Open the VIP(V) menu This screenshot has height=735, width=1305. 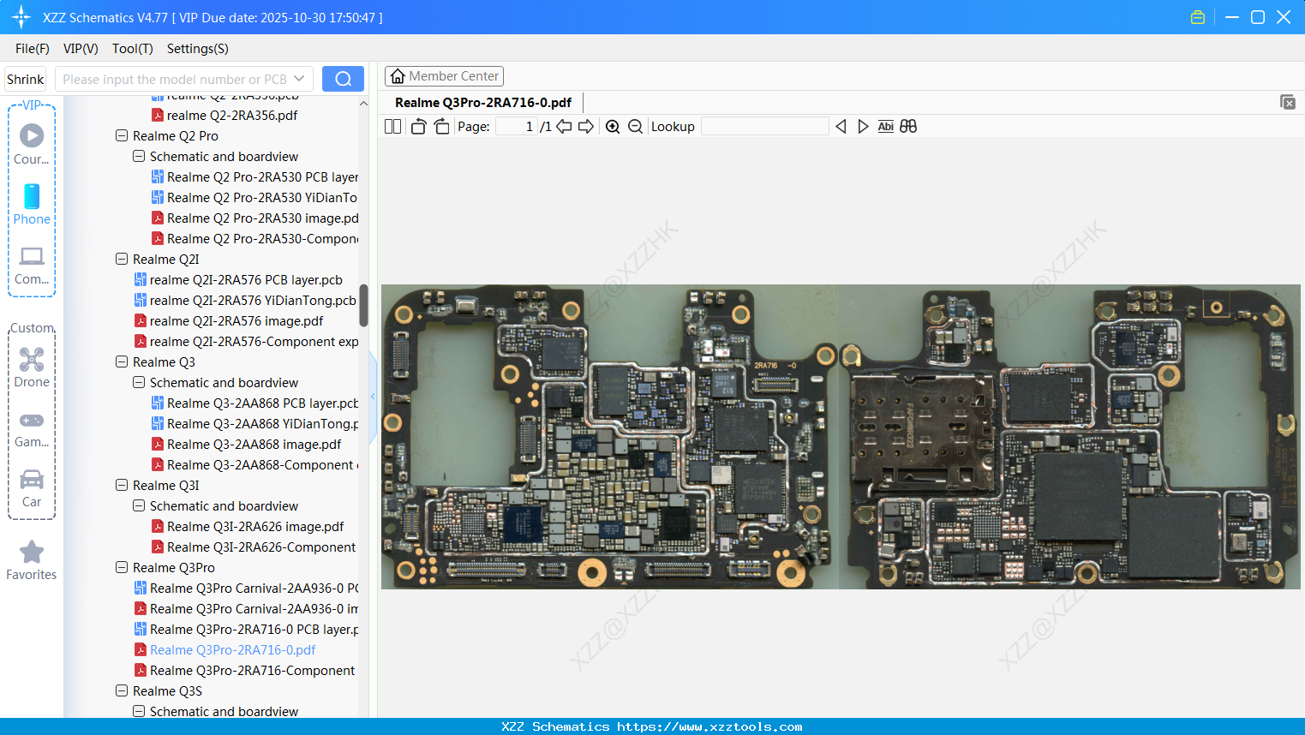[81, 49]
